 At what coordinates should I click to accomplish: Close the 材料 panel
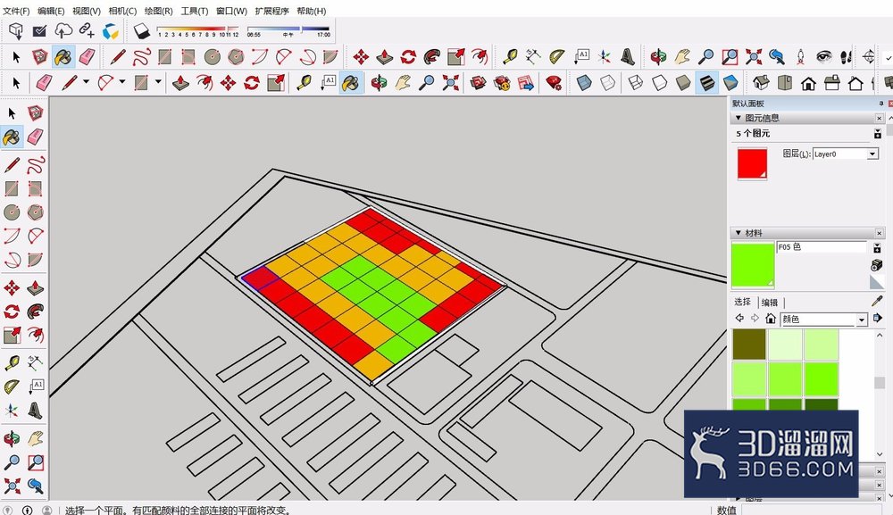pos(880,233)
